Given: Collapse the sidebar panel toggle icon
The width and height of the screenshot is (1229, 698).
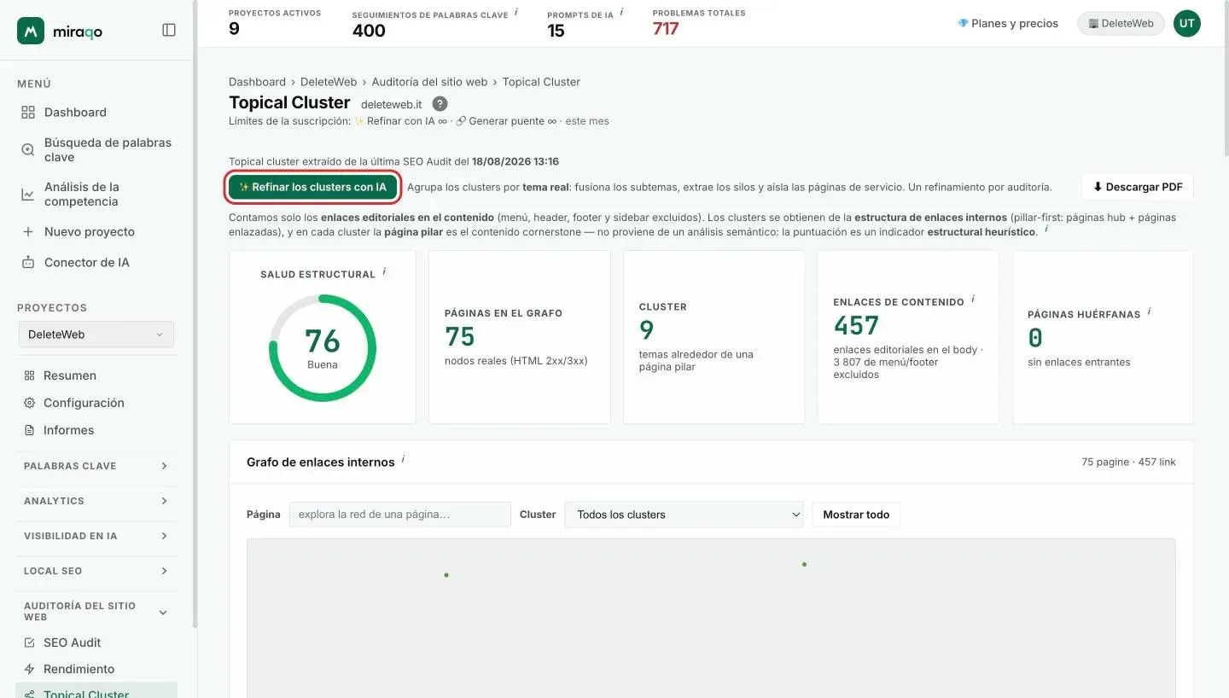Looking at the screenshot, I should click(x=169, y=30).
